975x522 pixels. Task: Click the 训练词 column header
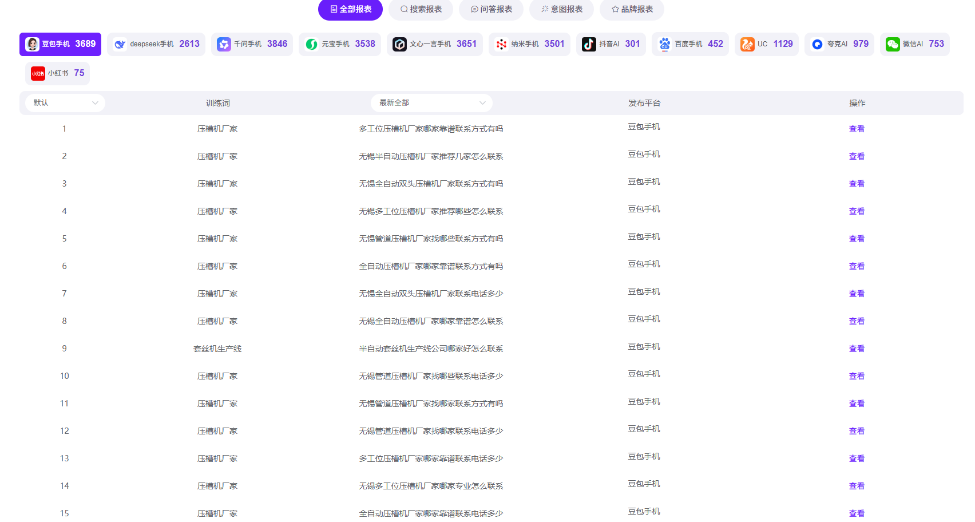tap(218, 103)
